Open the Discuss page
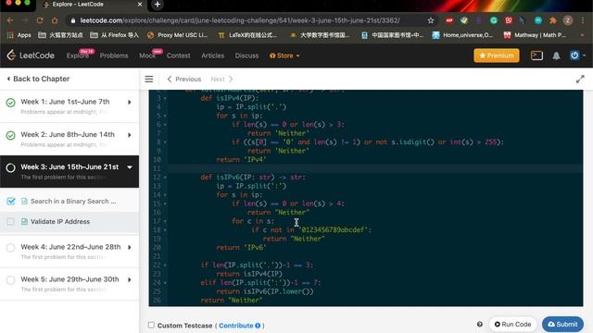 247,55
